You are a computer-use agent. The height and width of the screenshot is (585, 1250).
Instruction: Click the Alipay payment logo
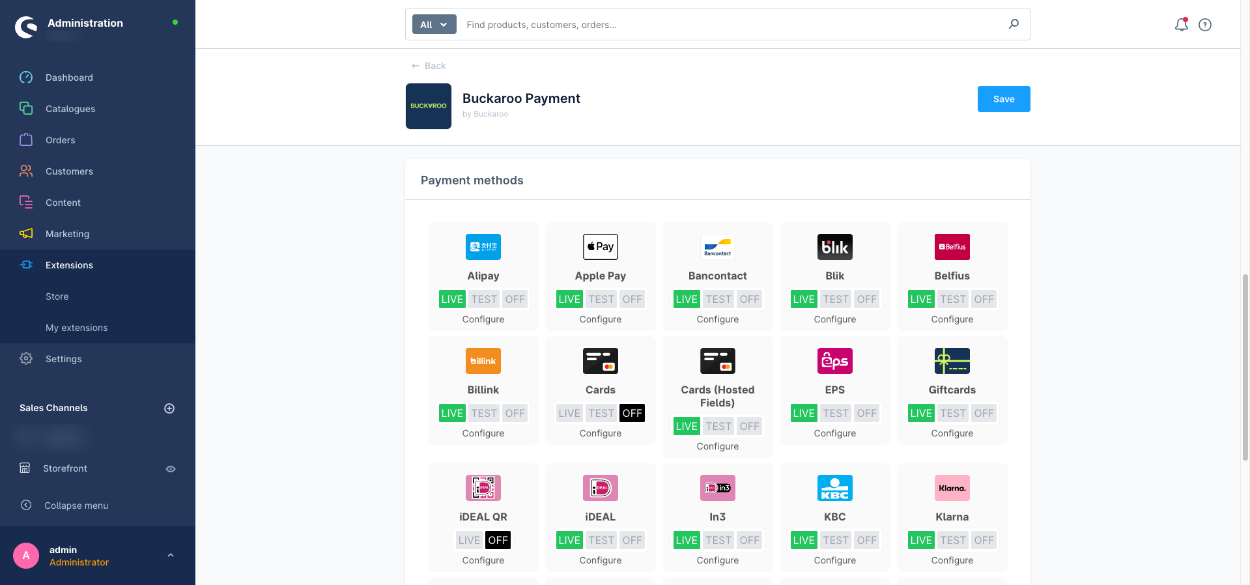point(483,247)
